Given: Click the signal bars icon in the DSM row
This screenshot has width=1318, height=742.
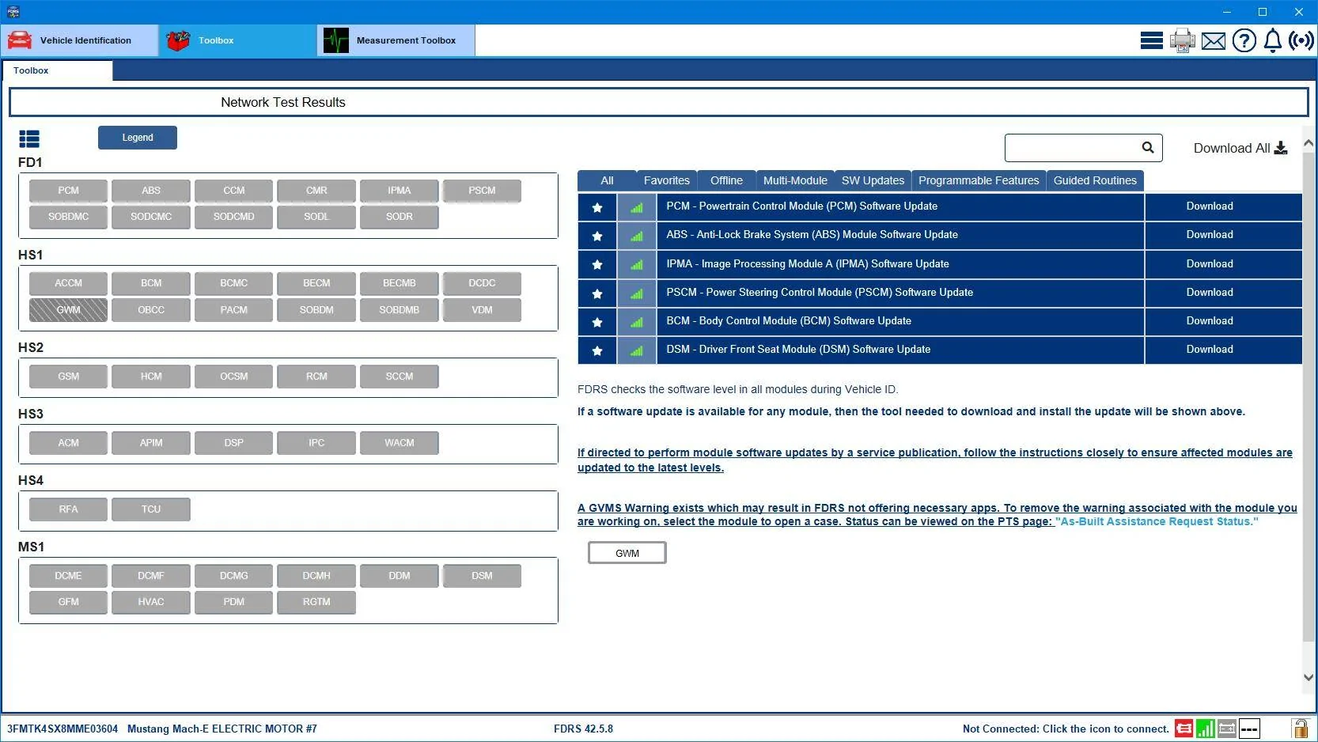Looking at the screenshot, I should click(637, 350).
